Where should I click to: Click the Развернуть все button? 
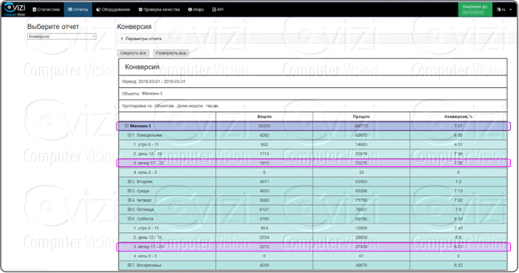[171, 53]
